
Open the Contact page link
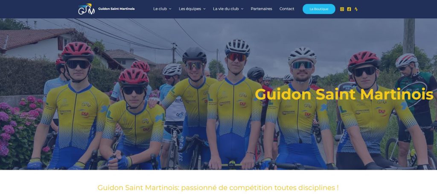pos(287,9)
